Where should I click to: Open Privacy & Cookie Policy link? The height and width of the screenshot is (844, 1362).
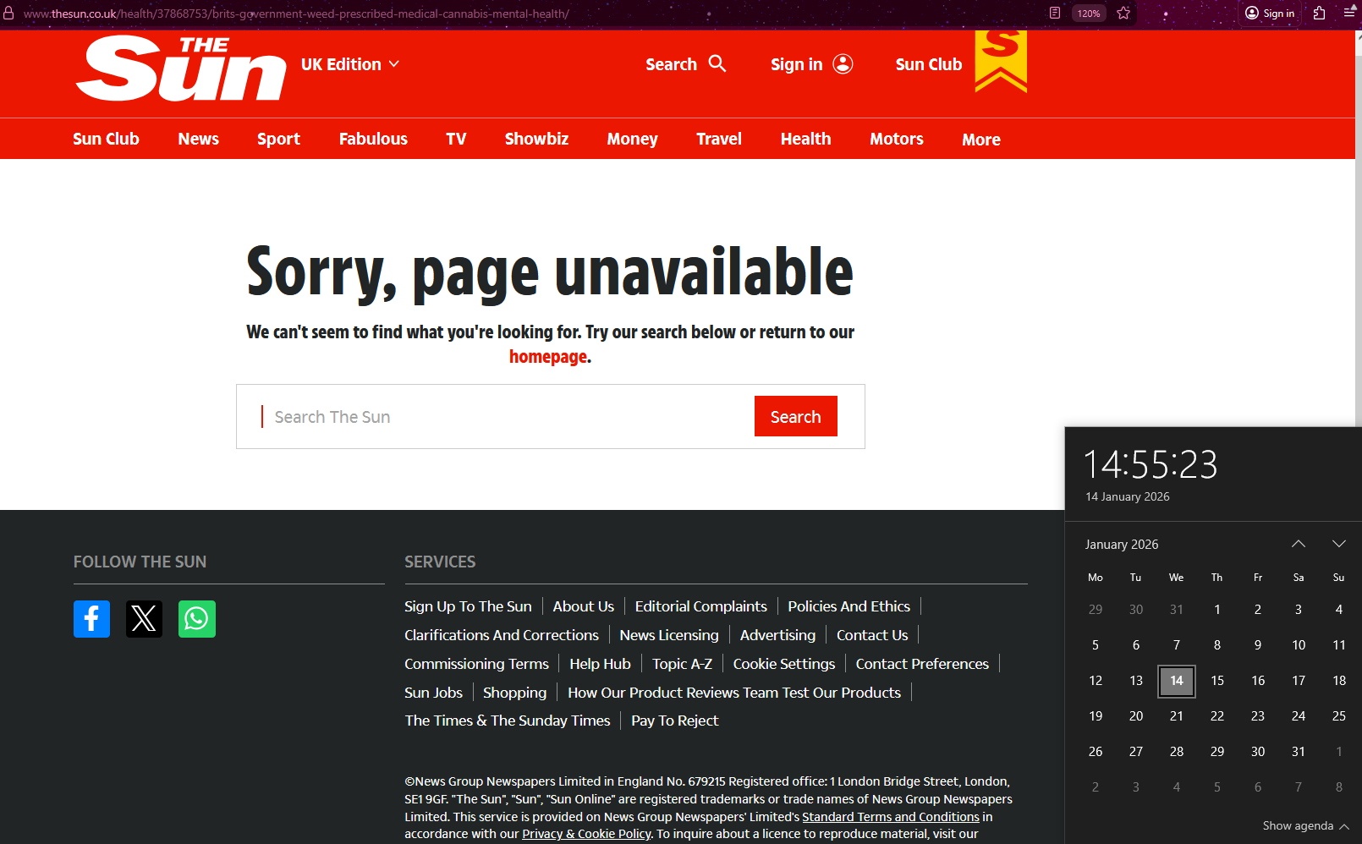coord(587,834)
